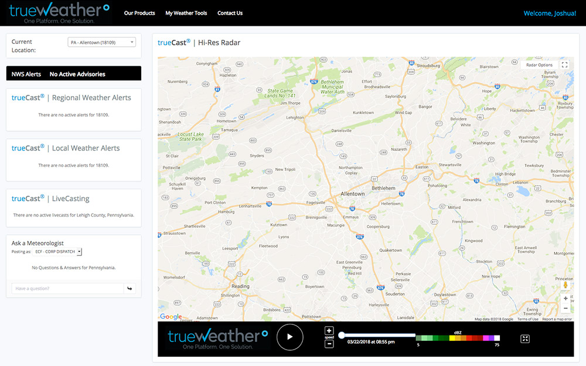Click the white dBZ legend swatch
586x366 pixels.
[x=497, y=338]
